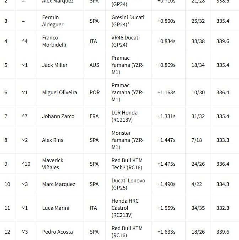Image resolution: width=239 pixels, height=240 pixels.
Task: Click the ^10 position change indicator
Action: coord(26,164)
